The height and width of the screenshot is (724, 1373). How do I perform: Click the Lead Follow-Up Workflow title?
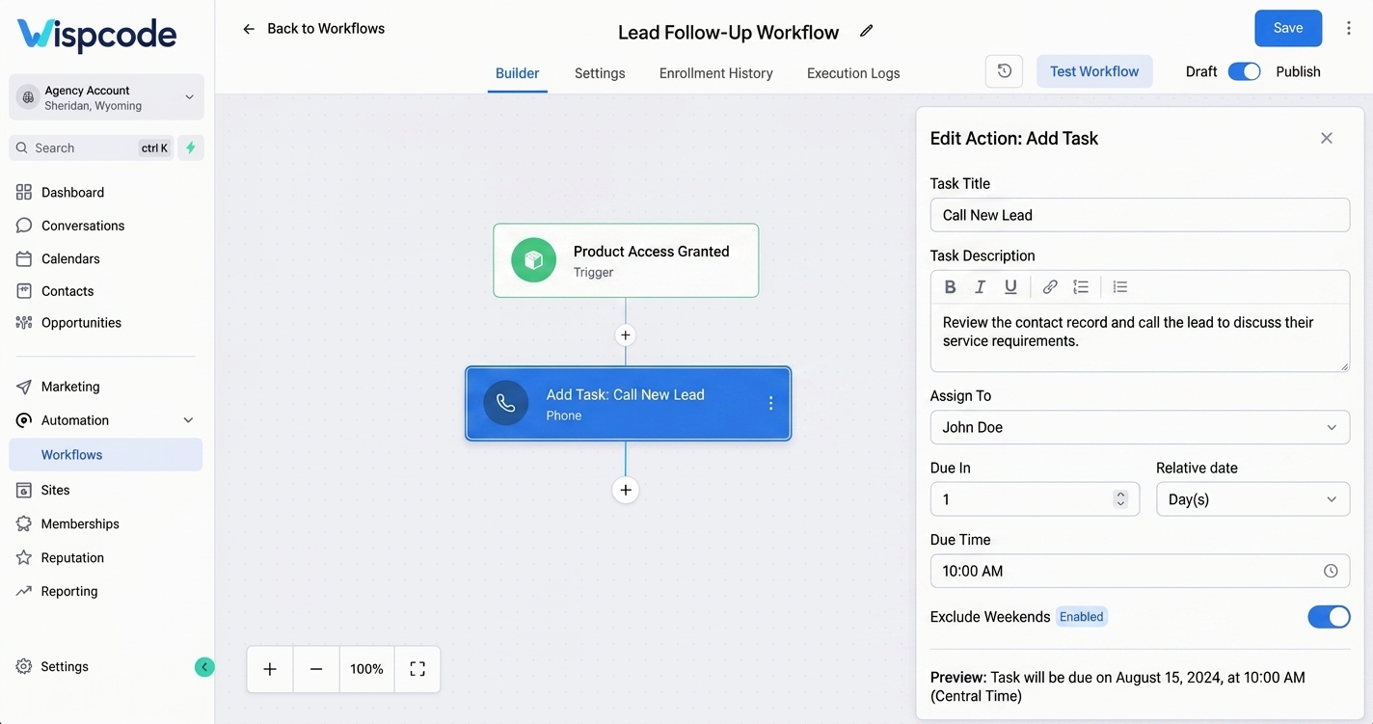coord(729,32)
